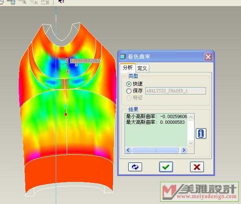Screen dimensions: 241x204
Task: Cancel analysis with red X button
Action: (197, 167)
